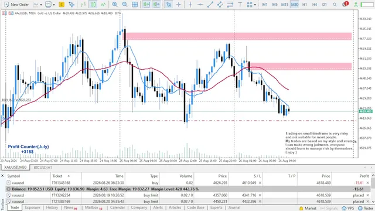
Task: Click the algo trading sparkle icon
Action: pyautogui.click(x=71, y=5)
